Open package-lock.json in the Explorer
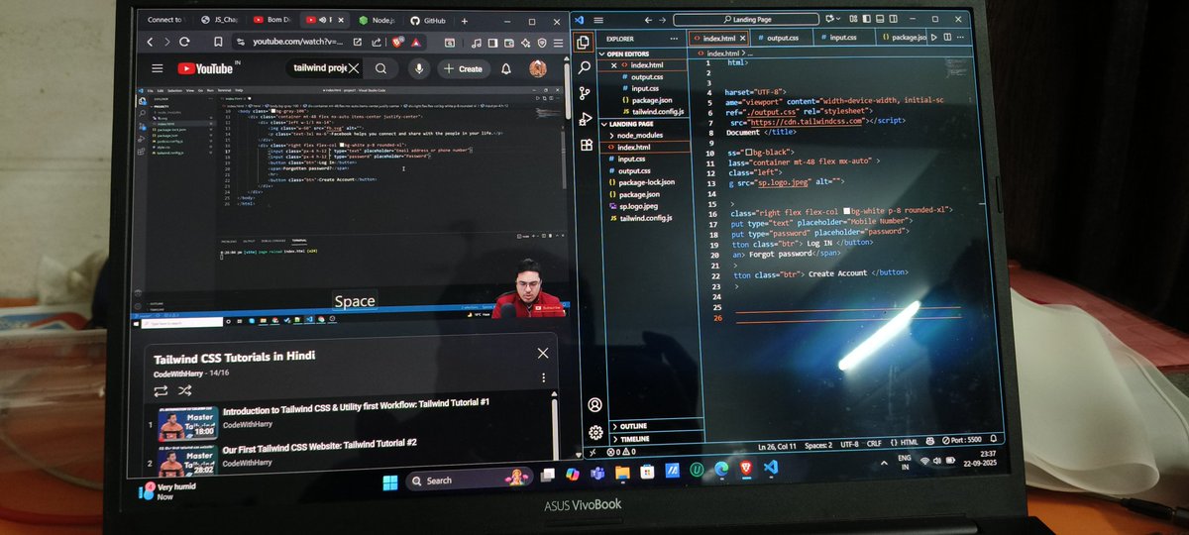Screen dimensions: 1189x535 click(x=646, y=182)
